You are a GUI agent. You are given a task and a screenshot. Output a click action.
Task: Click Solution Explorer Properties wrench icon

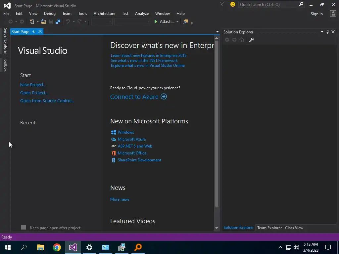pos(251,40)
